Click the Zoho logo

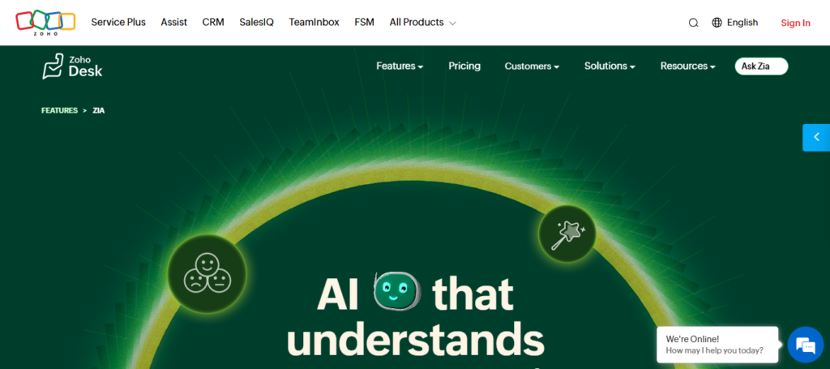tap(45, 22)
